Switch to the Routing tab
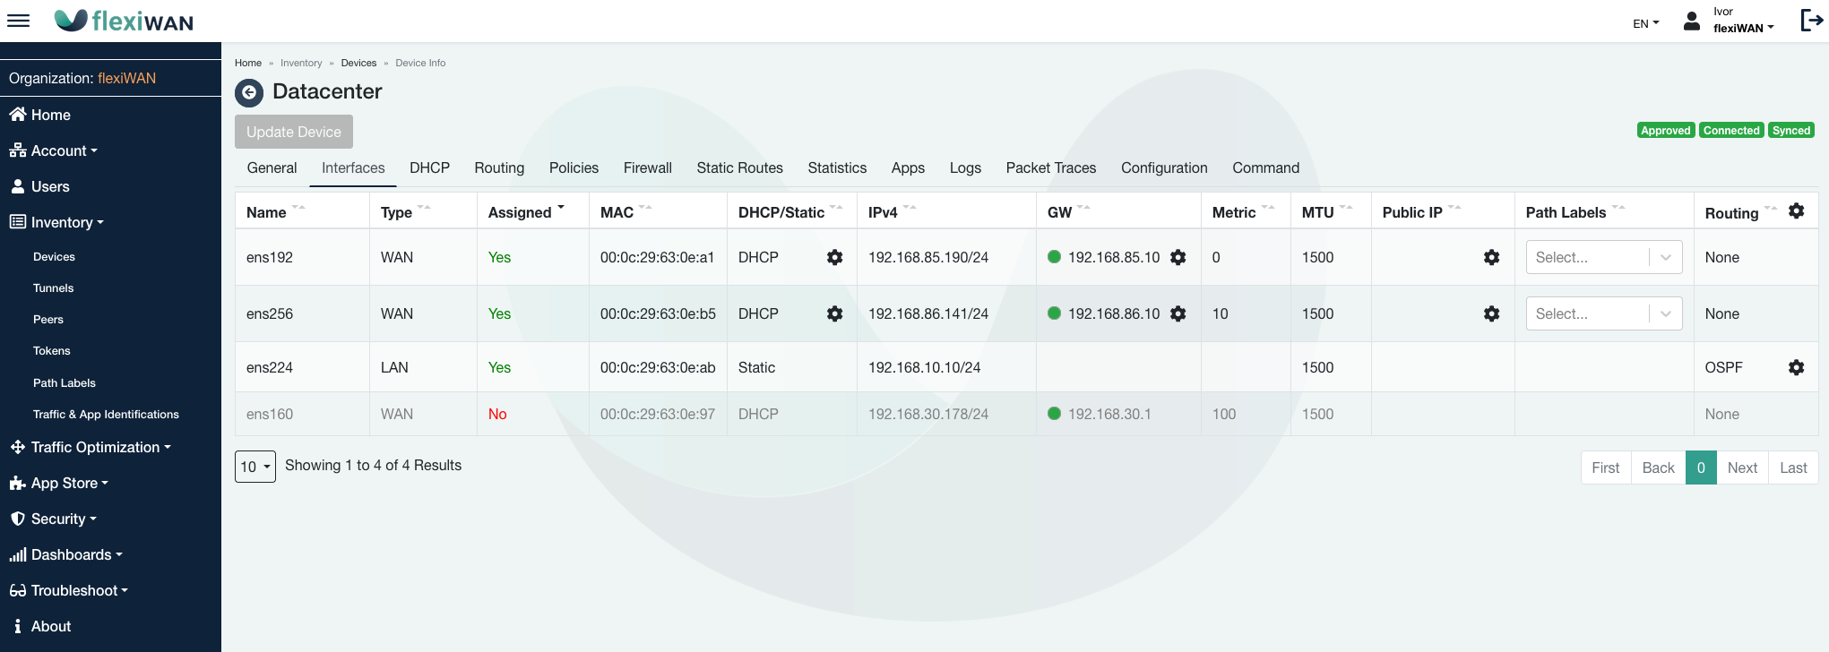This screenshot has width=1829, height=652. point(499,167)
